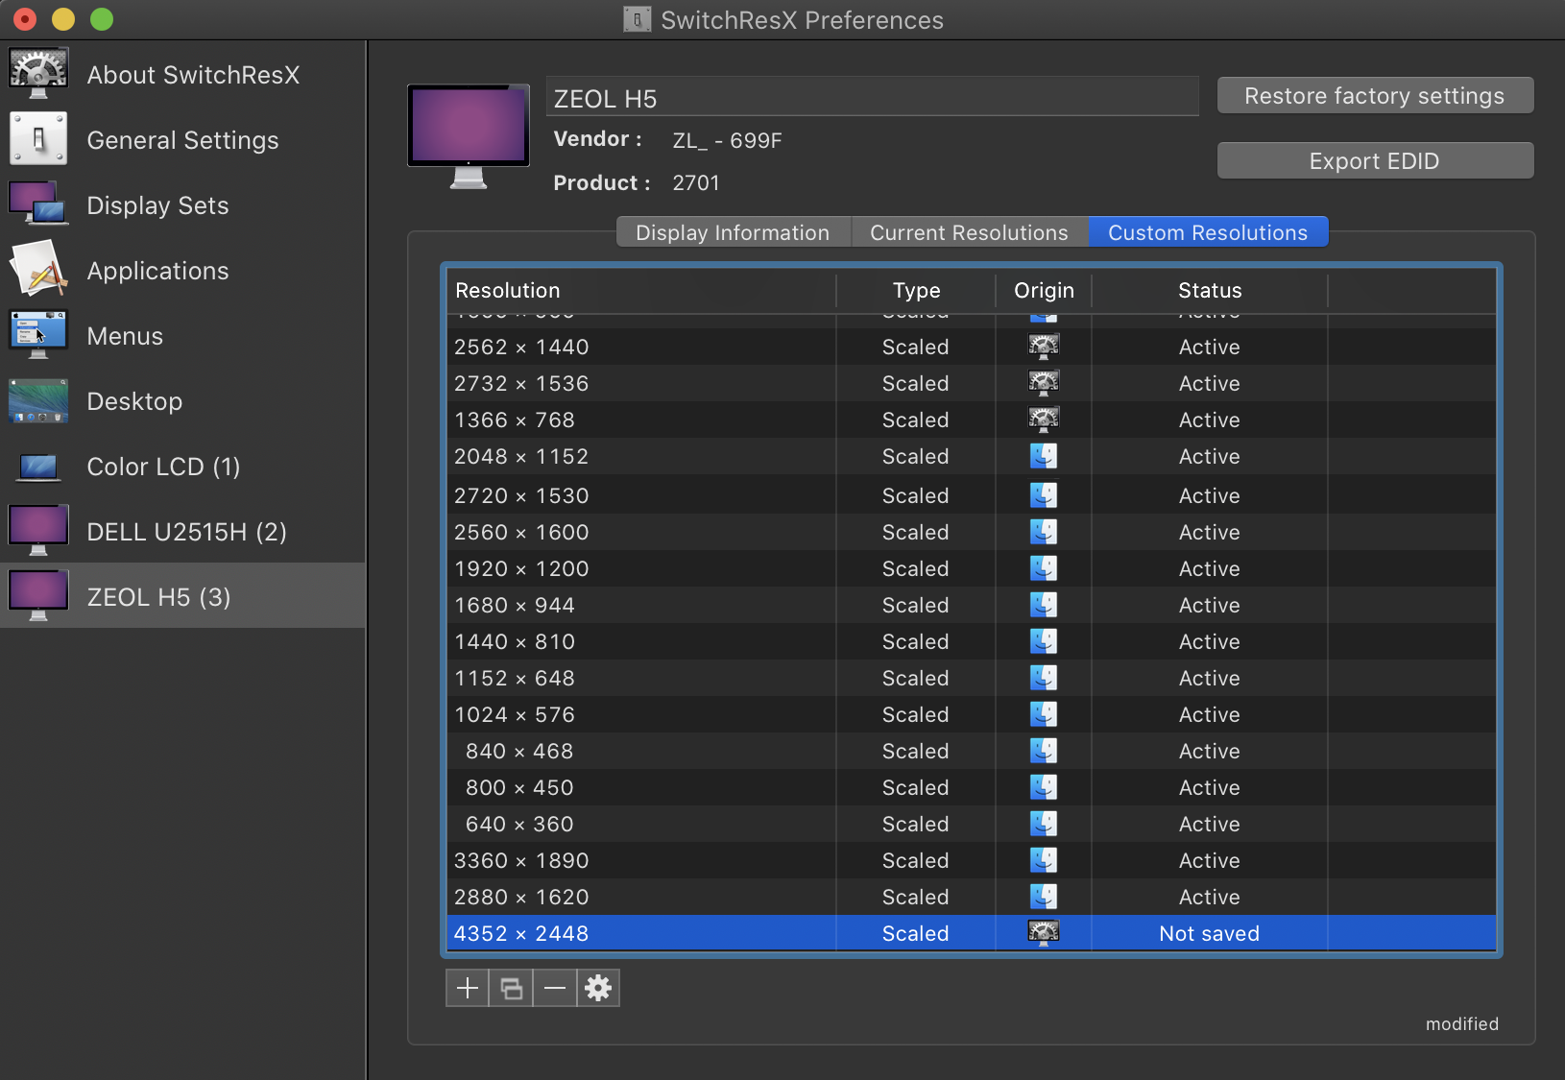
Task: Click the remove resolution minus button
Action: 555,988
